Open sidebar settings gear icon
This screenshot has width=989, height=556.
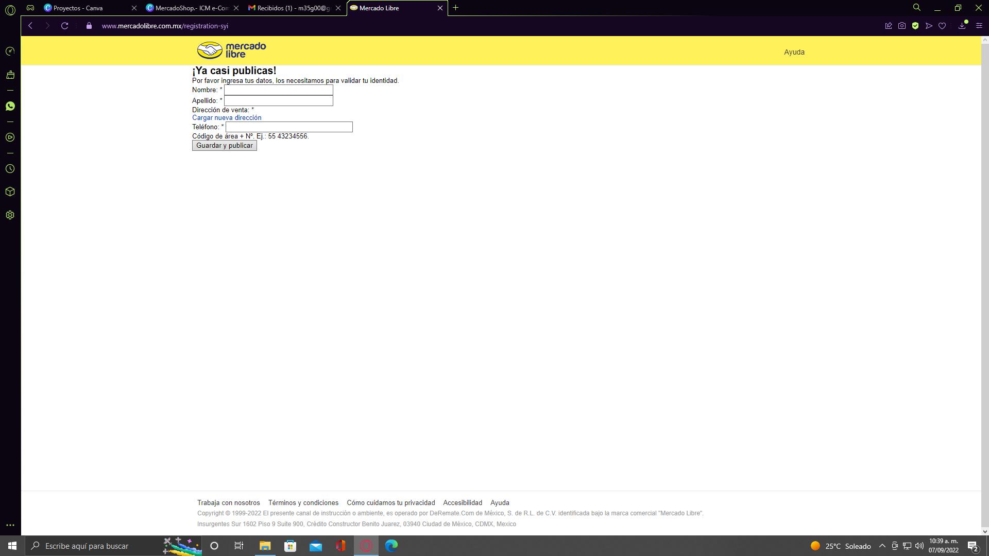tap(10, 215)
